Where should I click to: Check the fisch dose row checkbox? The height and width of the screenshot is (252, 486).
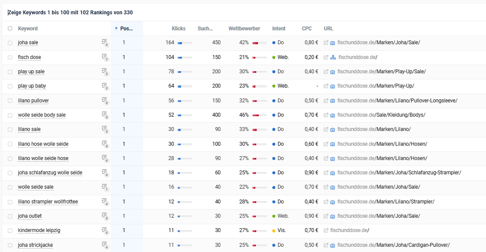[x=10, y=57]
